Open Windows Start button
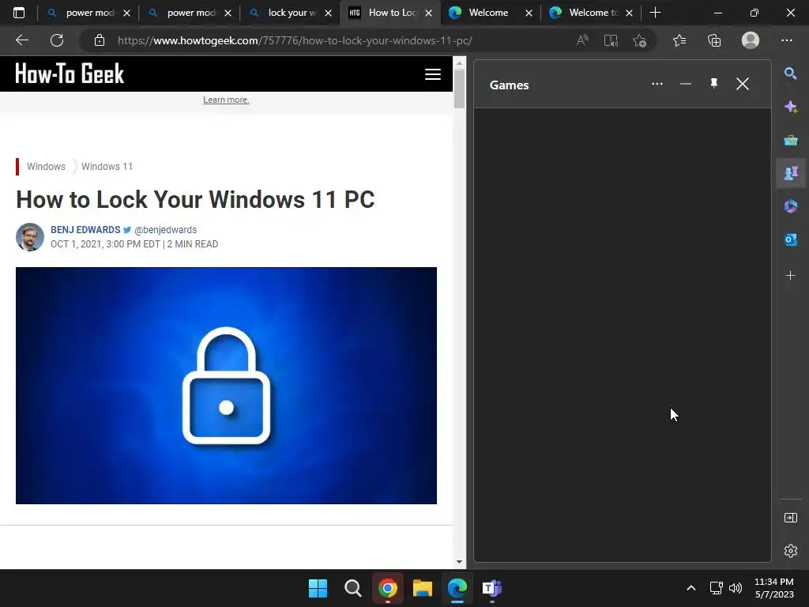 click(x=318, y=588)
